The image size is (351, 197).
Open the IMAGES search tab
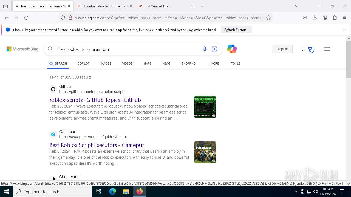(106, 63)
